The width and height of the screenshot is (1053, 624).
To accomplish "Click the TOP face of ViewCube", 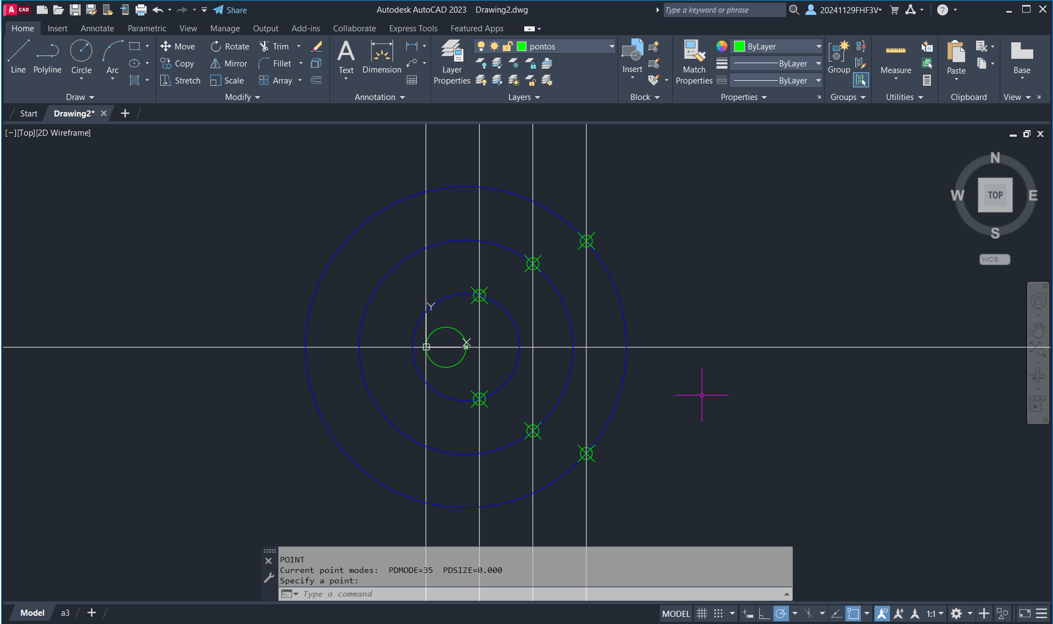I will coord(995,195).
